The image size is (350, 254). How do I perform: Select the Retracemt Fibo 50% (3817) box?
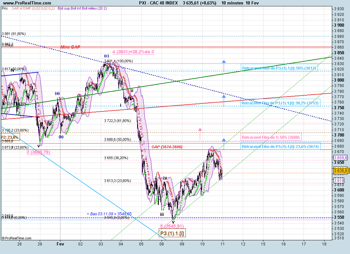[x=279, y=68]
